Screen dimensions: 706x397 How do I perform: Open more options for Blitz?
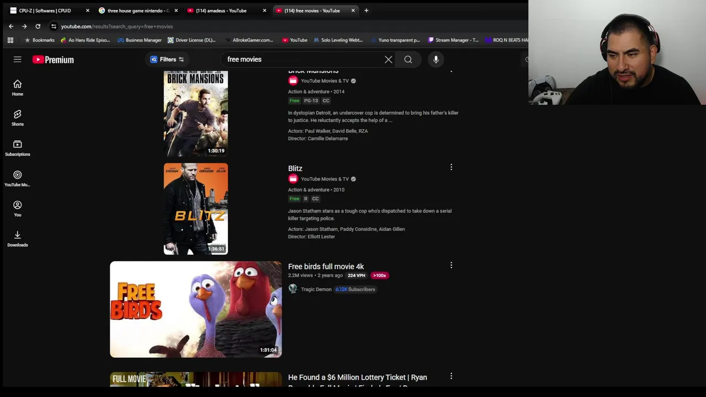[451, 167]
